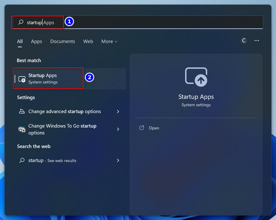Viewport: 276px width, 220px height.
Task: Open the three-dots more options menu
Action: pos(257,41)
